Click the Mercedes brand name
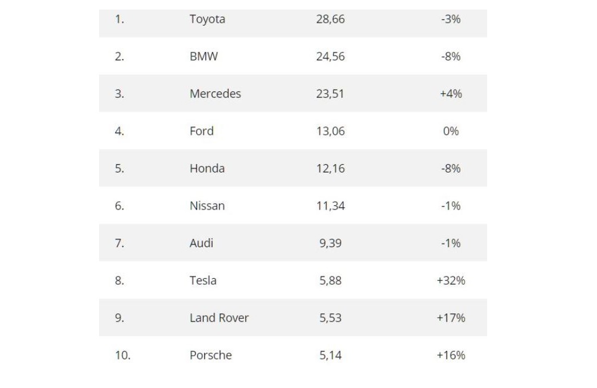 [x=215, y=94]
